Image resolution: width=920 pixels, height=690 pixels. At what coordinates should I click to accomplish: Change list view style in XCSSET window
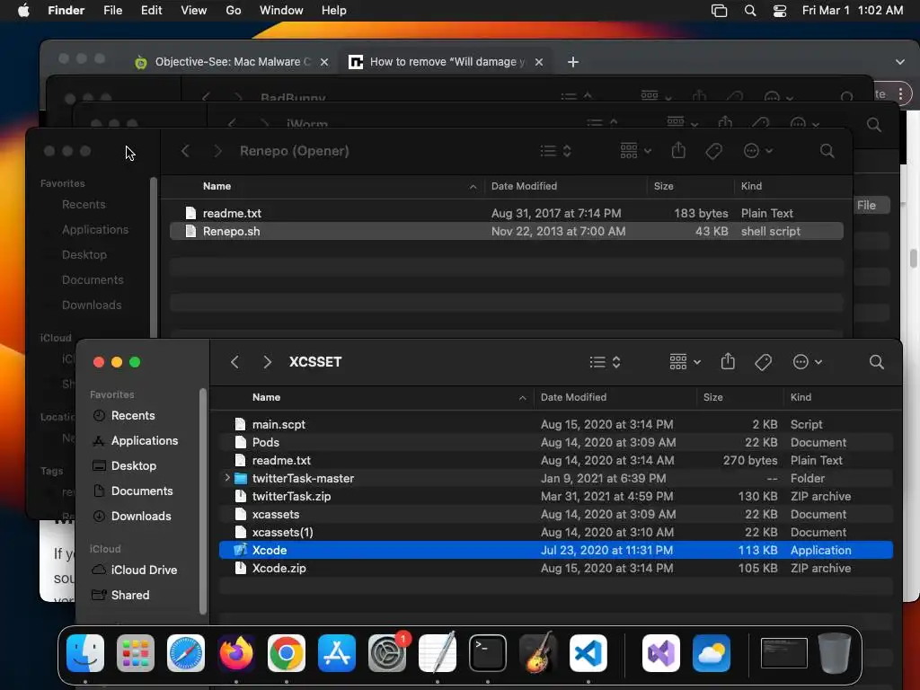[605, 362]
